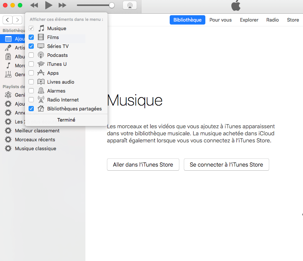This screenshot has width=303, height=261.
Task: Open the Genius atom icon playlist
Action: click(x=8, y=95)
